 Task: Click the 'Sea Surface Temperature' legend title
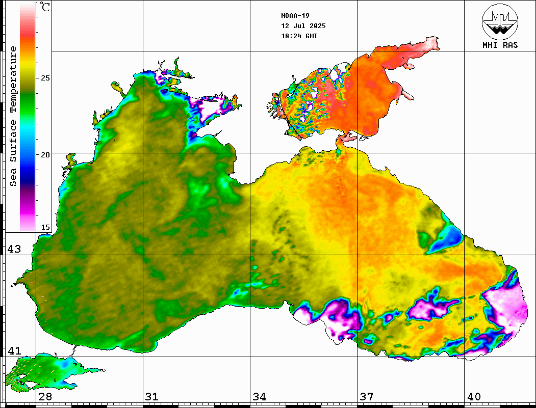coord(13,116)
